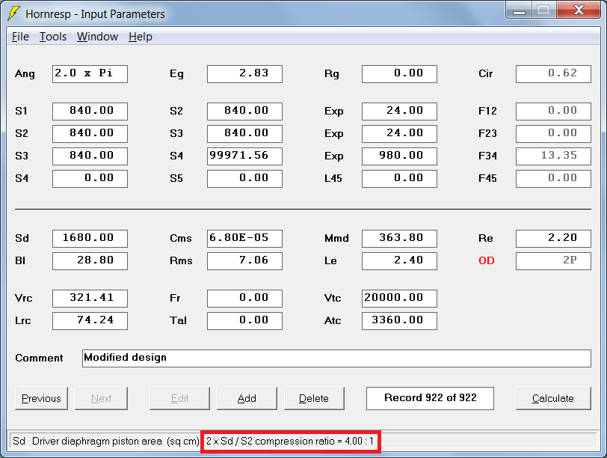
Task: Click the Edit button
Action: pyautogui.click(x=179, y=398)
